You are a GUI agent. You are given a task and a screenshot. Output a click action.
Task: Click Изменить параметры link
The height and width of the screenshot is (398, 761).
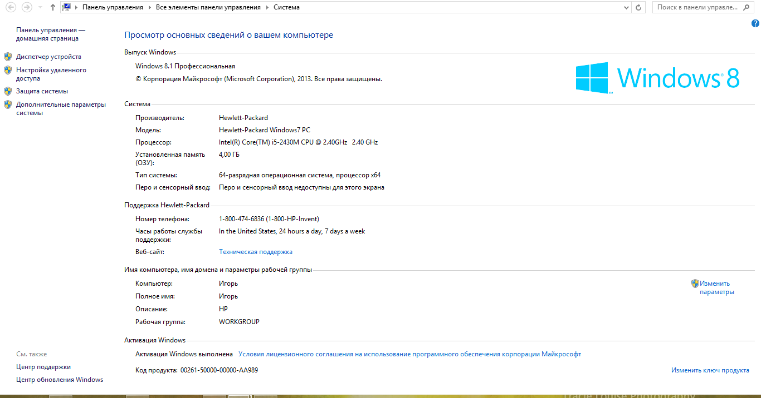click(x=717, y=287)
